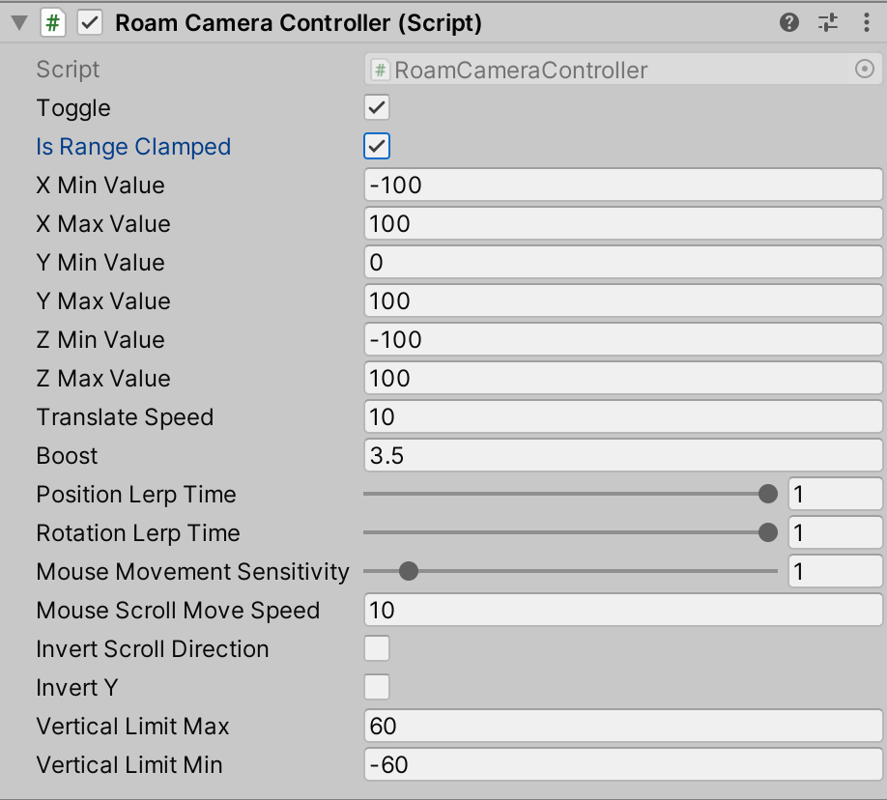Click the Boost value field
This screenshot has width=887, height=800.
pyautogui.click(x=623, y=455)
